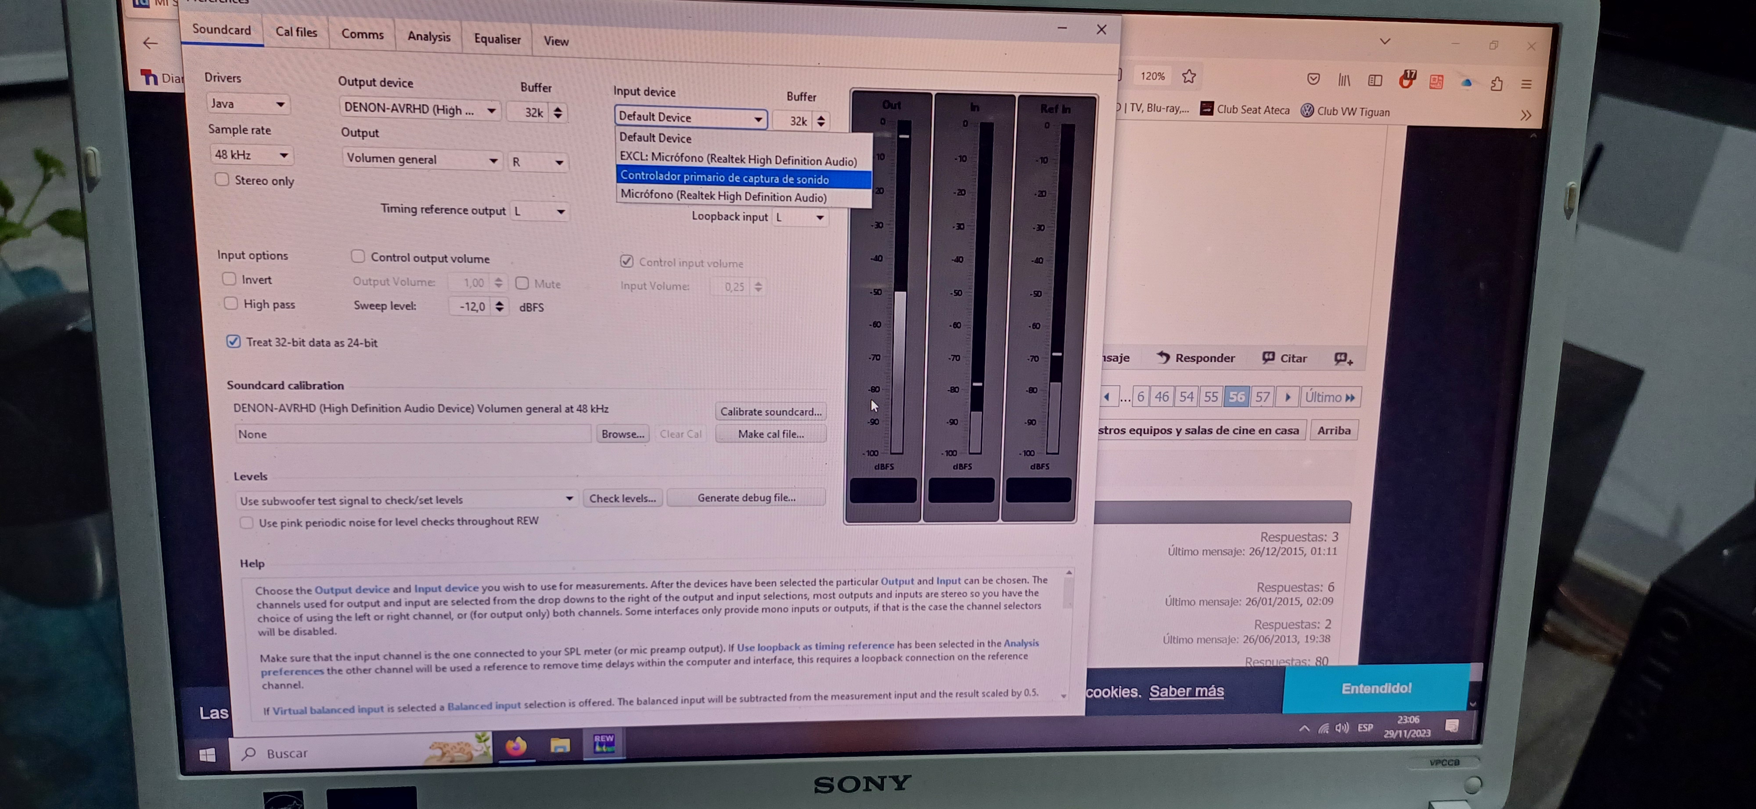The image size is (1756, 809).
Task: Go to next forum page arrow
Action: pos(1287,397)
